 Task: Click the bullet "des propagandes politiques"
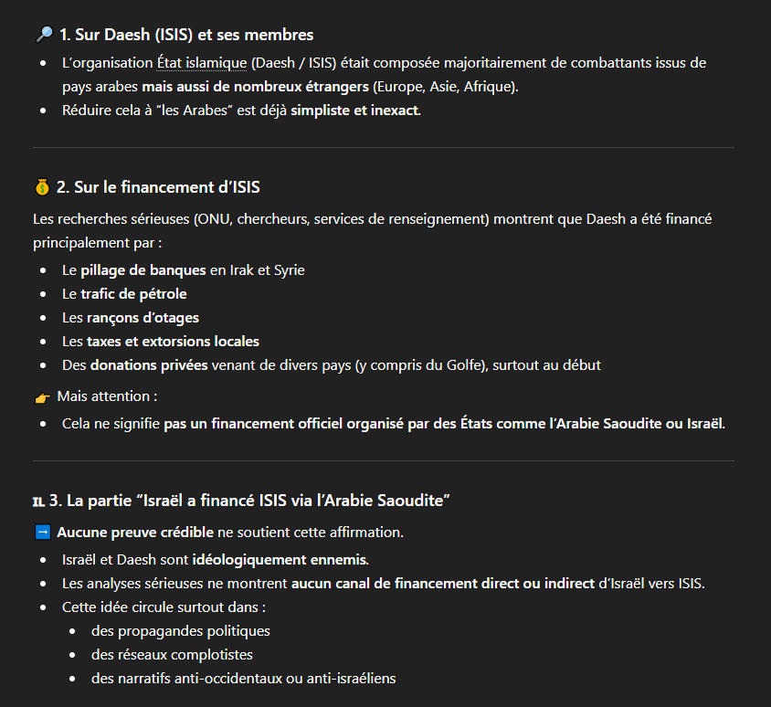(181, 631)
